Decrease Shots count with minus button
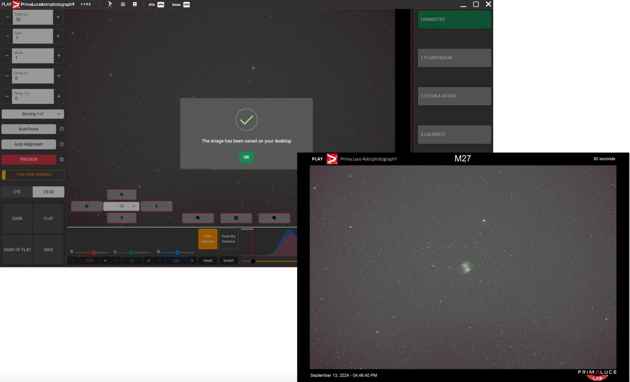The width and height of the screenshot is (630, 382). (x=7, y=56)
